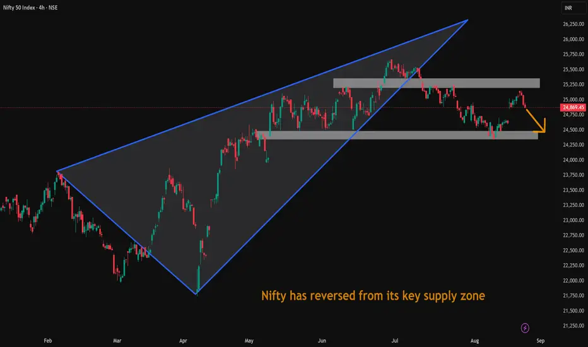Click the 25,000.00 price axis label
The image size is (588, 347).
(x=573, y=100)
